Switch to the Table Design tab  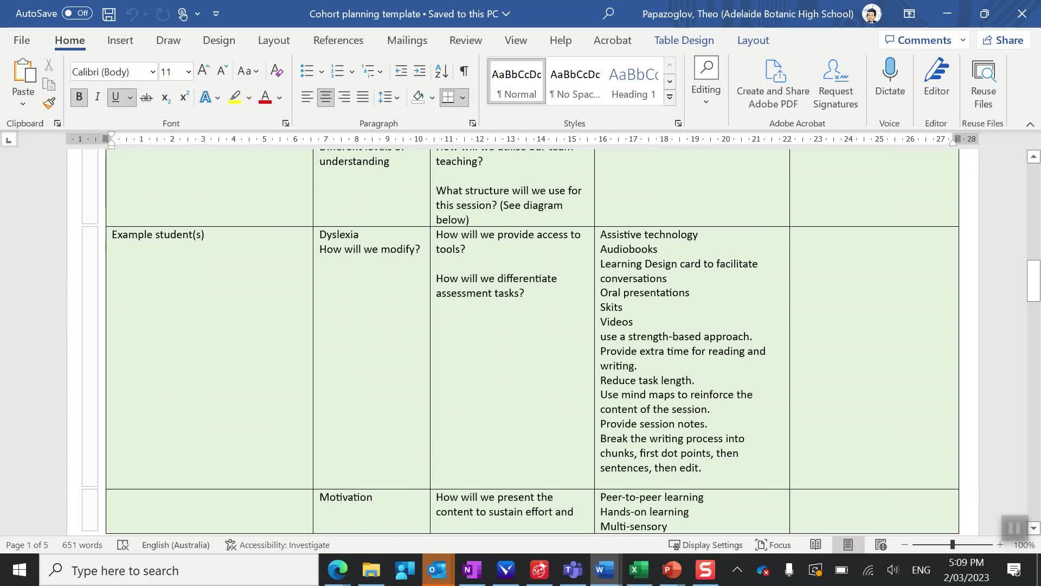(683, 40)
